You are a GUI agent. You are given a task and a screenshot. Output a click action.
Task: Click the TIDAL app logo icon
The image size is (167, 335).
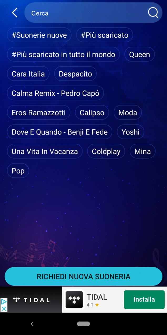(x=74, y=300)
